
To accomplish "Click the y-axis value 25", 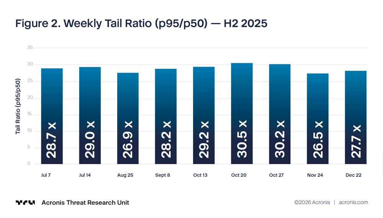I will click(30, 81).
